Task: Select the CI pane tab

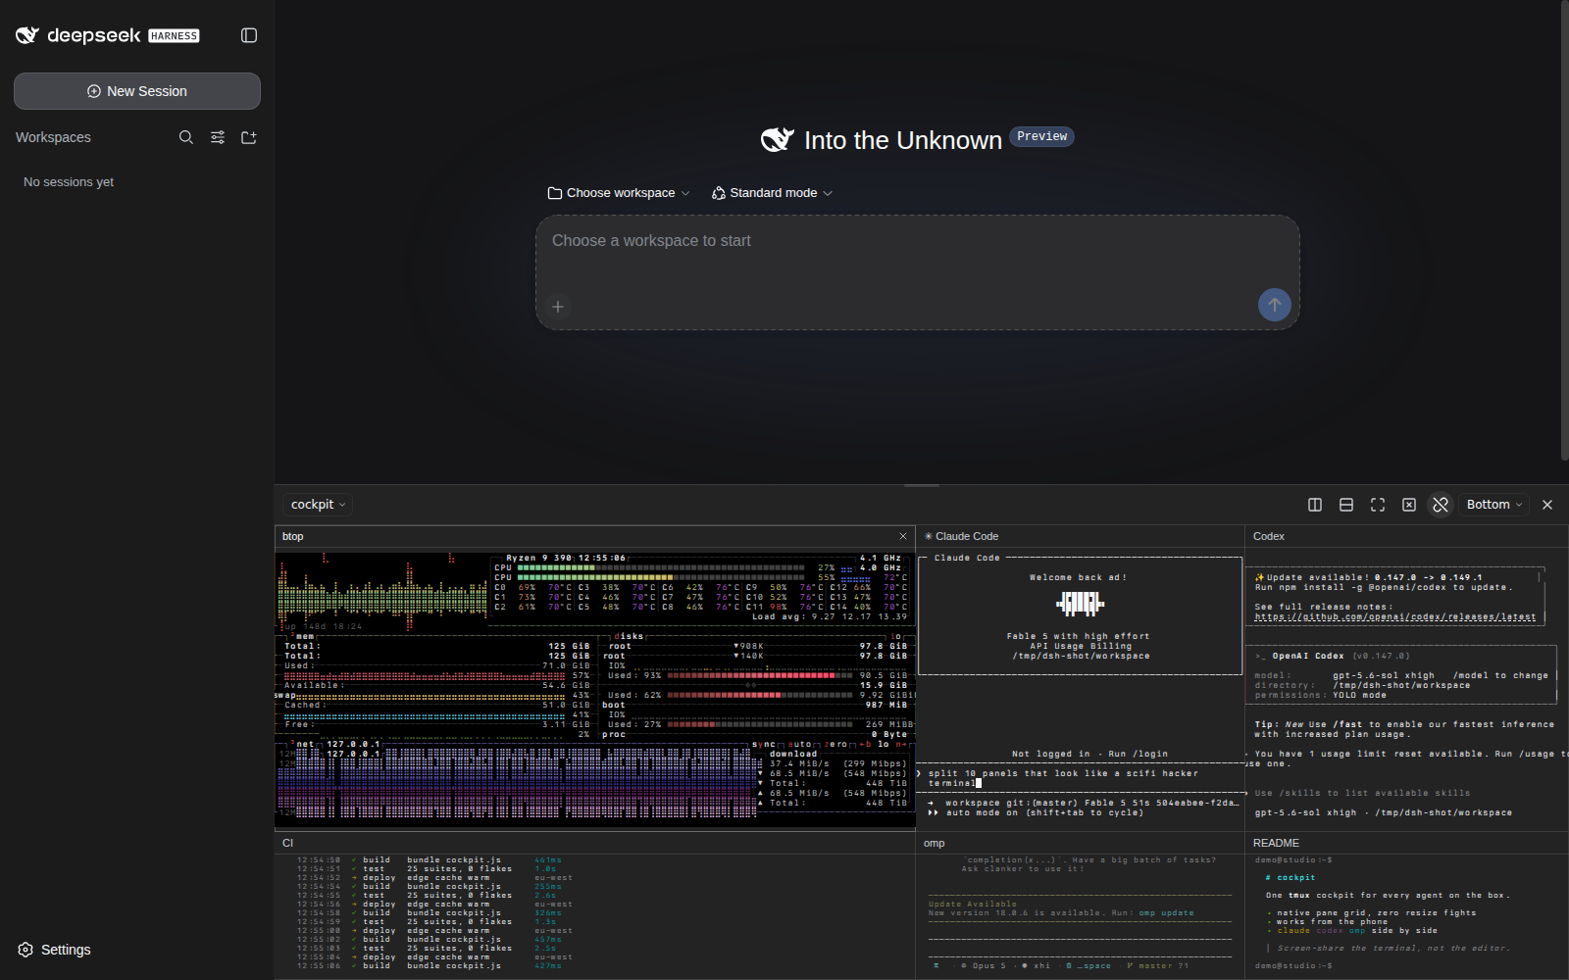Action: point(287,843)
